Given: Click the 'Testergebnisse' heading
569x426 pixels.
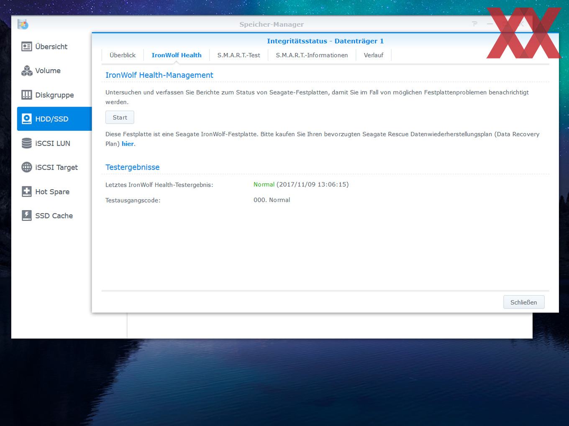Looking at the screenshot, I should [x=132, y=167].
